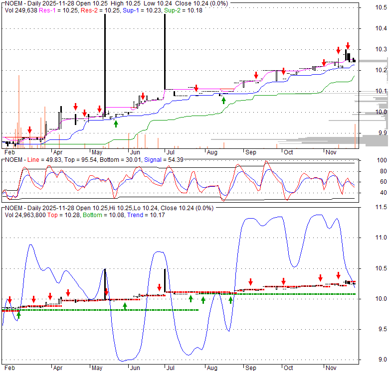The height and width of the screenshot is (371, 389).
Task: Click the red sell arrow in February on the top price chart
Action: coord(29,130)
